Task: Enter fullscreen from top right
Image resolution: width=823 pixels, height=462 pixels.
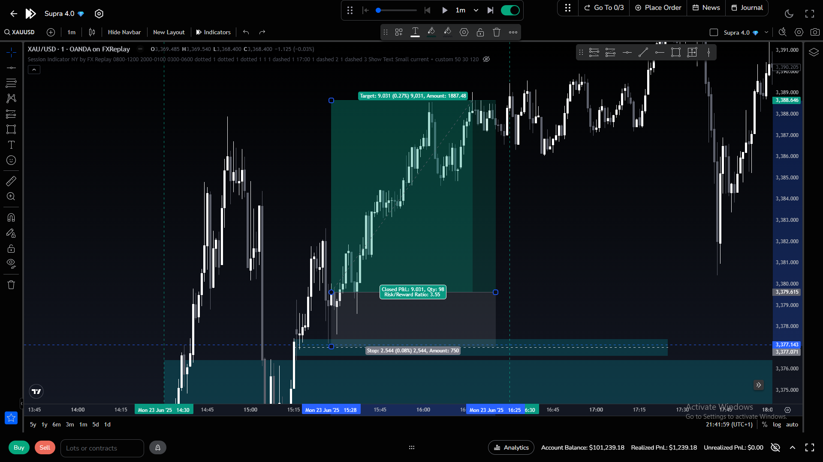Action: coord(810,14)
